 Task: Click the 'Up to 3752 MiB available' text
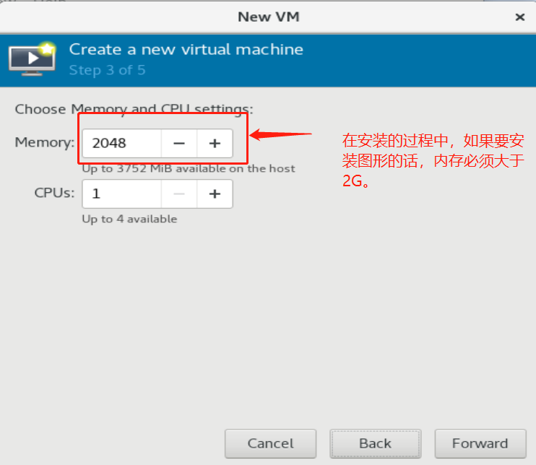click(189, 169)
